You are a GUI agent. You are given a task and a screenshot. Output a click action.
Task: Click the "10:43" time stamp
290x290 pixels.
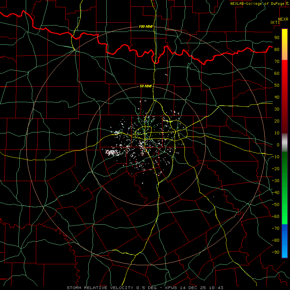[216, 288]
